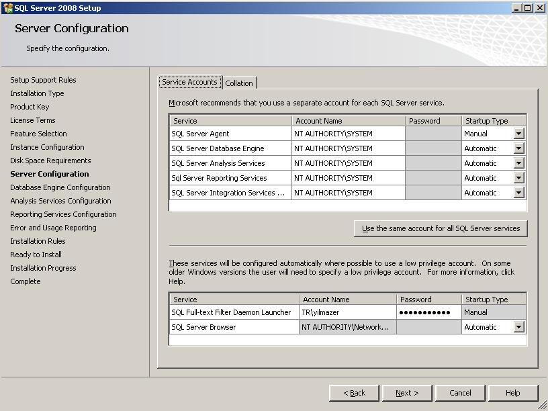Select the SQL Server Analysis Services row
This screenshot has width=548, height=411.
[x=230, y=163]
